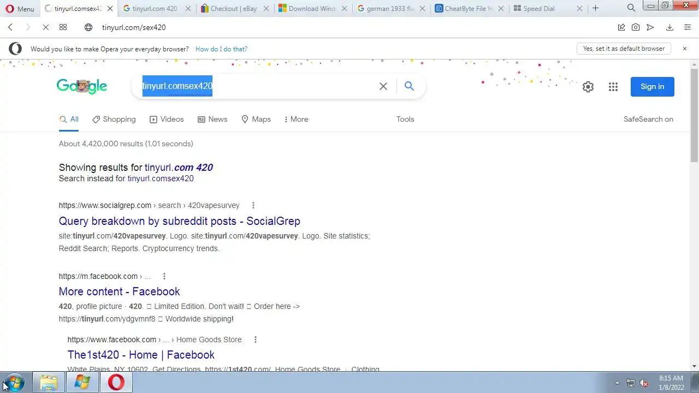The image size is (699, 393).
Task: Click 'How do I do that?' link
Action: 221,49
